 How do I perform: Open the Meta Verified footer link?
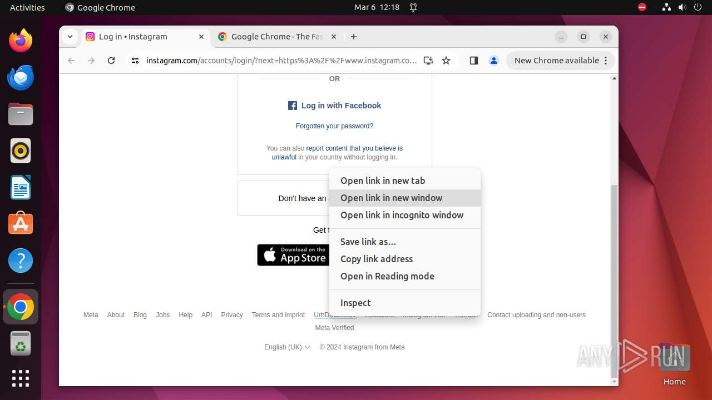[334, 328]
